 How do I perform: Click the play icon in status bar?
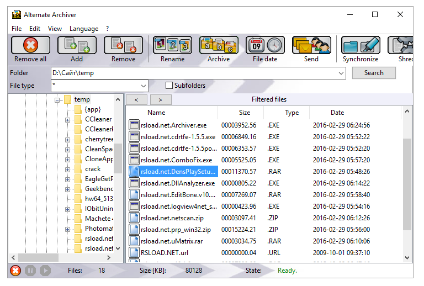coord(45,271)
